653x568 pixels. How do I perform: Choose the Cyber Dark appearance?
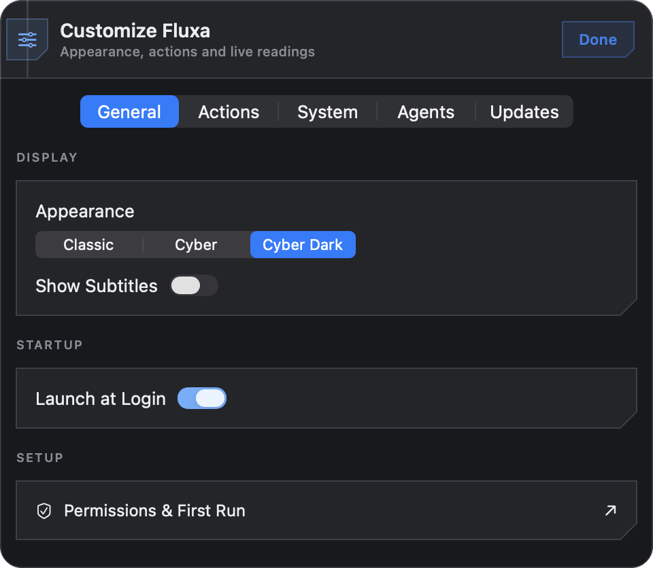pos(303,245)
